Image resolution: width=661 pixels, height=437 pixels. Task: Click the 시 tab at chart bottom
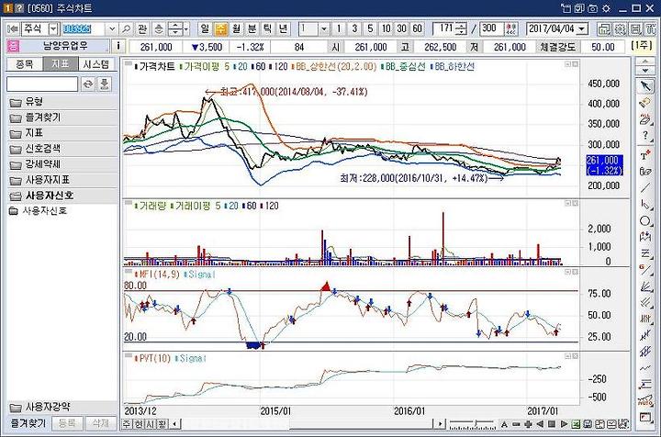coord(150,424)
